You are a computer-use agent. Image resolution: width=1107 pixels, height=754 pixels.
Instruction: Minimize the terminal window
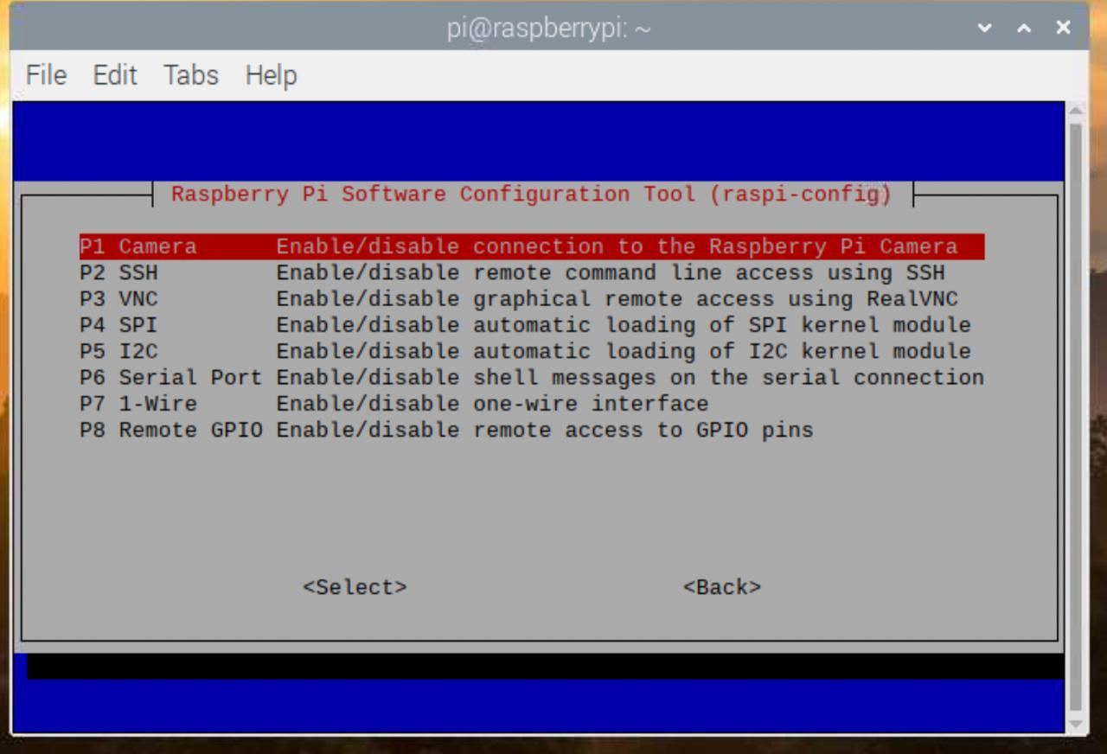(x=984, y=29)
